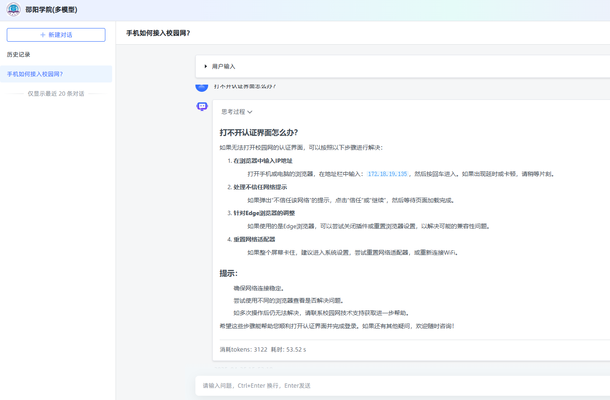Screen dimensions: 610x400
Task: Click the 172.18.19.135 IP address code
Action: pos(387,174)
